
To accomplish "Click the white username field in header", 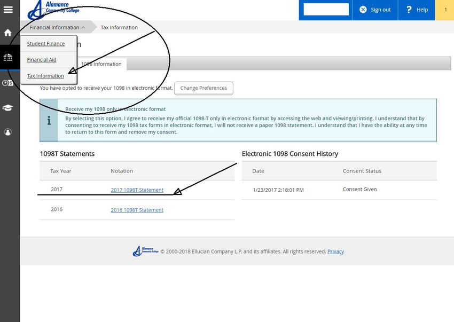I will pos(326,10).
